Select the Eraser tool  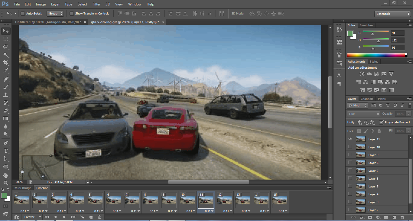click(6, 111)
